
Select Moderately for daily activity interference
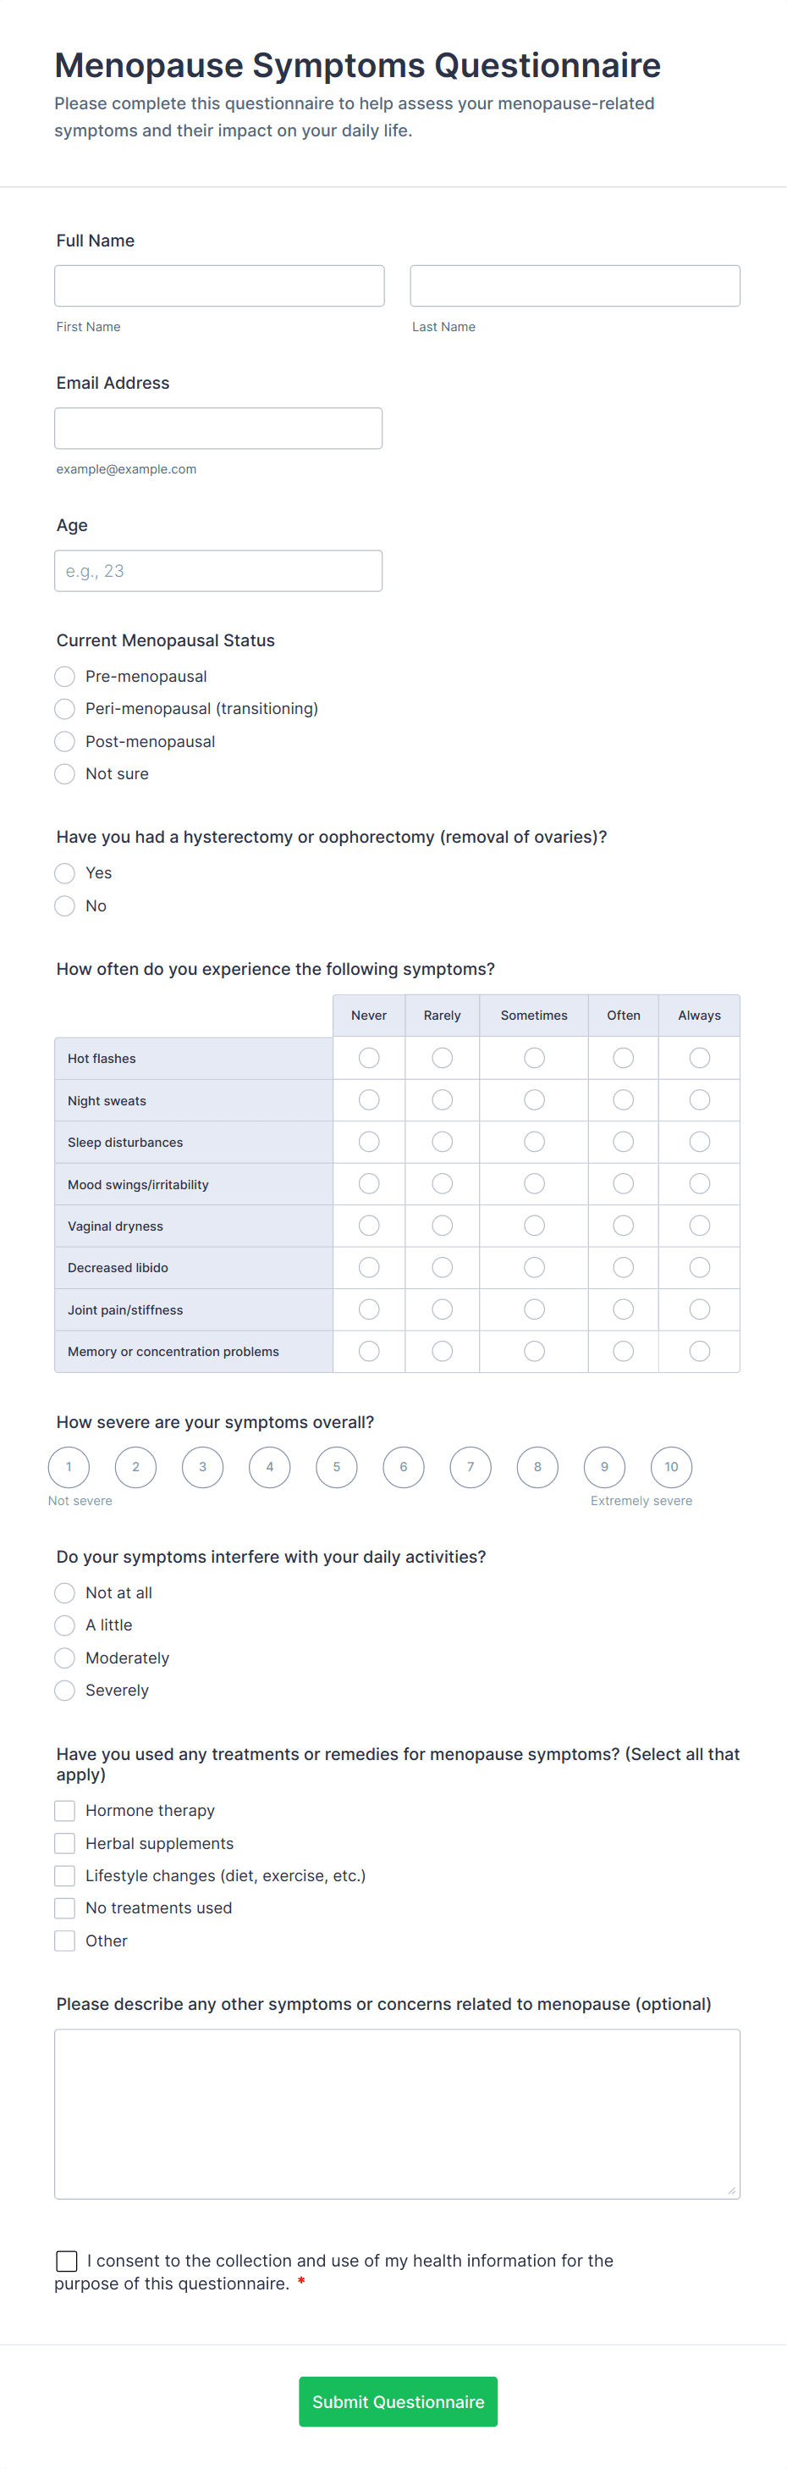pyautogui.click(x=65, y=1658)
